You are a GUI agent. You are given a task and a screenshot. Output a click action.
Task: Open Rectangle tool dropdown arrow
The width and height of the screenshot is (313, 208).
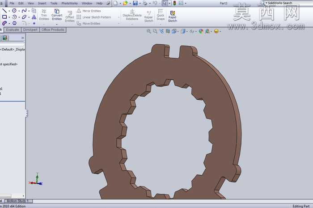click(x=9, y=17)
